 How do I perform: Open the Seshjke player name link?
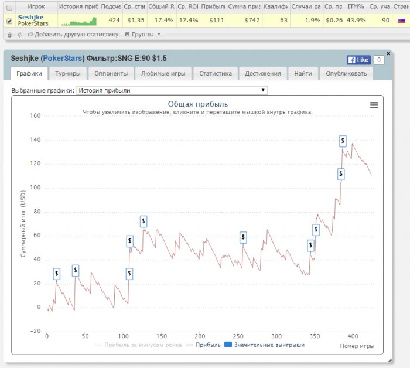point(30,18)
